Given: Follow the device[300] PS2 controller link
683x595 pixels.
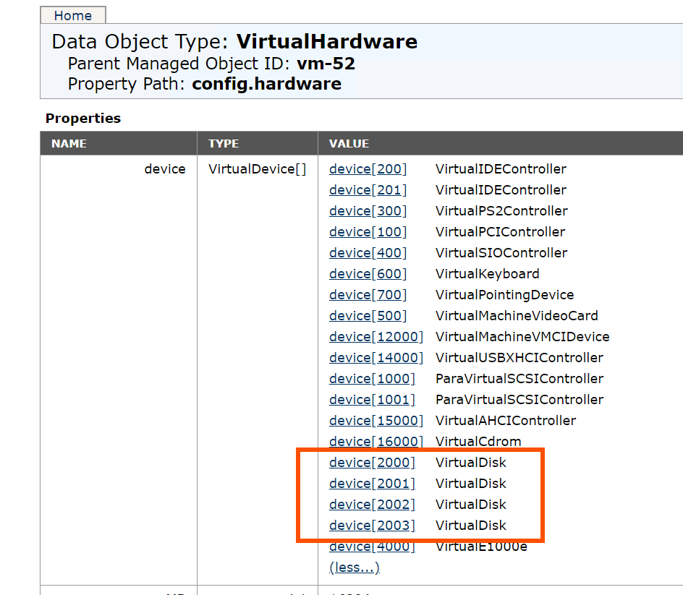Looking at the screenshot, I should [368, 211].
